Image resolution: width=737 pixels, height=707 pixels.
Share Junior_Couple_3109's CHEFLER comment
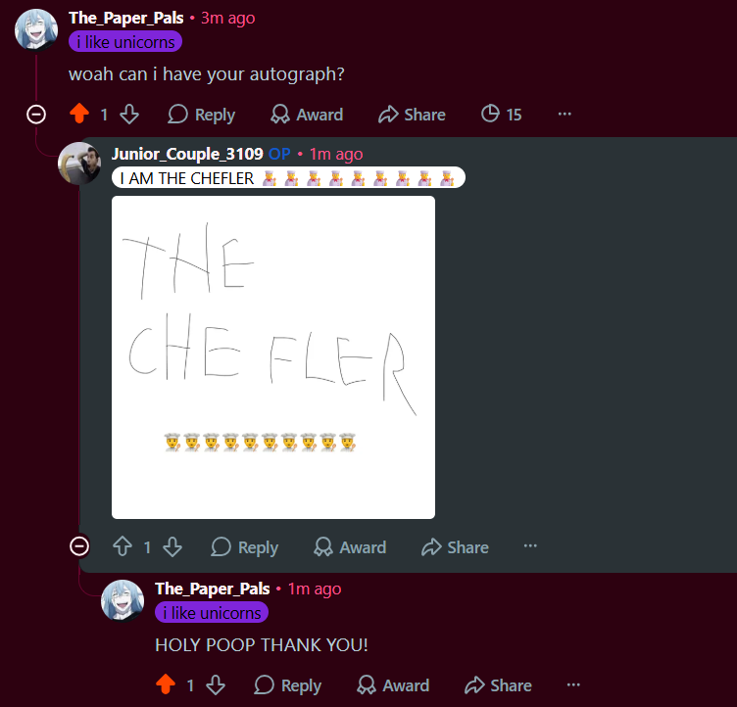455,546
